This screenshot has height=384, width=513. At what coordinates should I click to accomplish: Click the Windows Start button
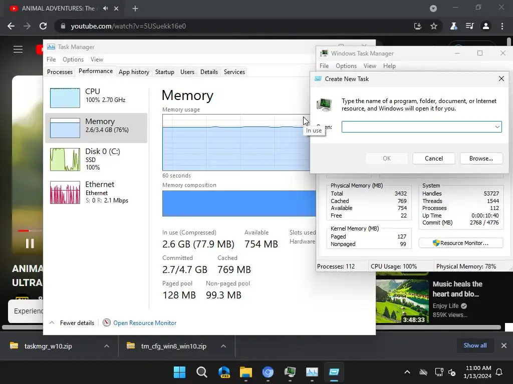[x=179, y=372]
